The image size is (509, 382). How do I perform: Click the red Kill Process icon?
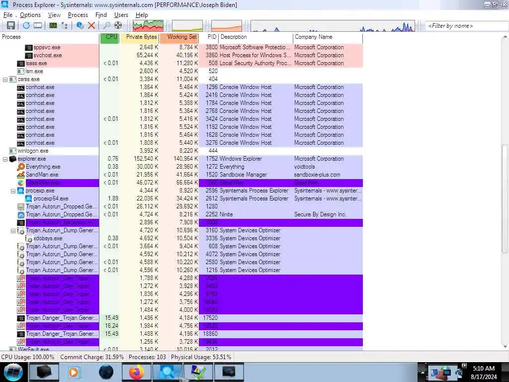click(91, 25)
